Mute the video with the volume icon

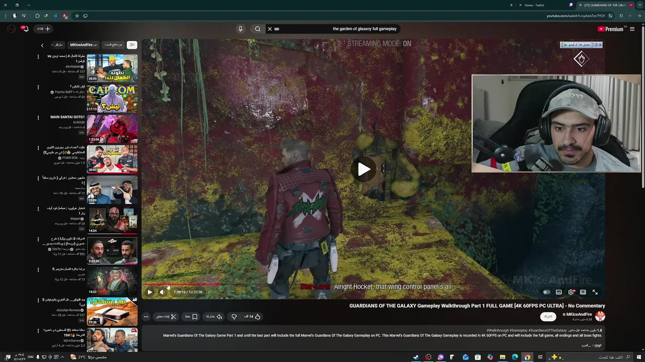(162, 292)
